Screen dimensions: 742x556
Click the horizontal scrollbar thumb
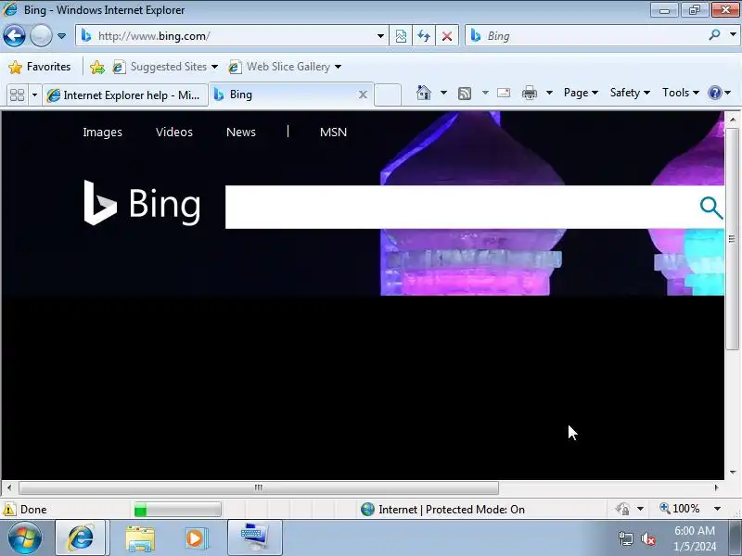click(x=259, y=487)
